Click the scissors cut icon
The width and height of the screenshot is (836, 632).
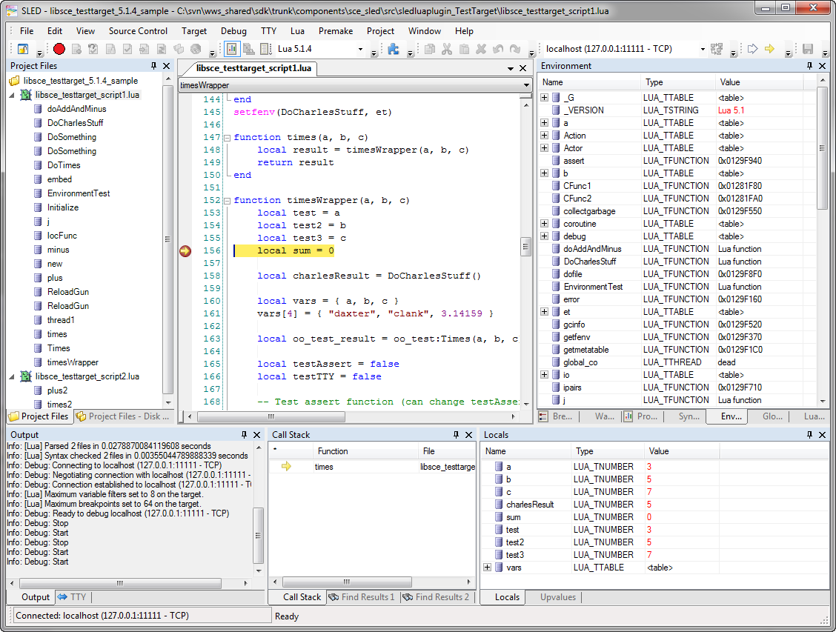click(x=446, y=50)
